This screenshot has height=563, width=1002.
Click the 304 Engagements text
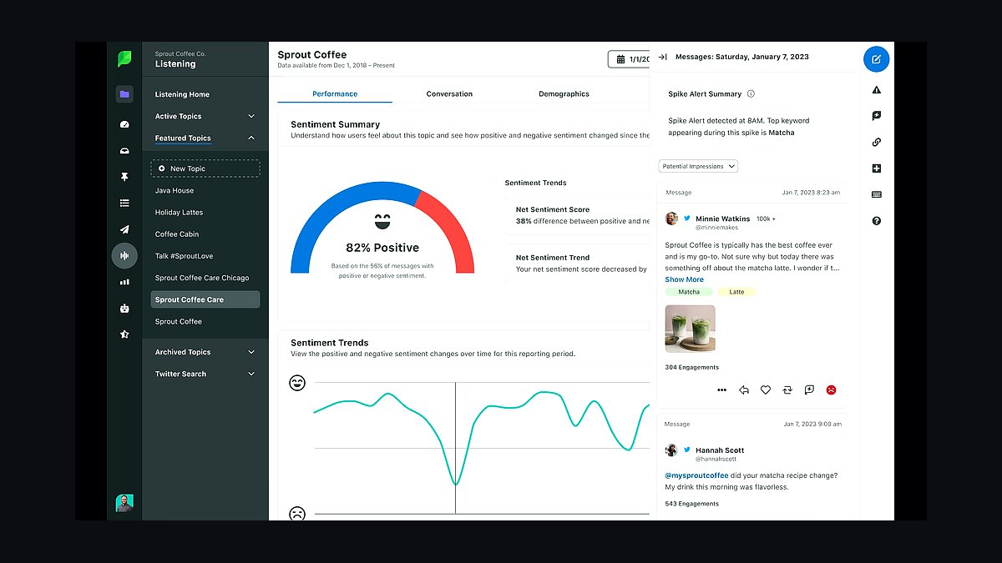[x=692, y=367]
